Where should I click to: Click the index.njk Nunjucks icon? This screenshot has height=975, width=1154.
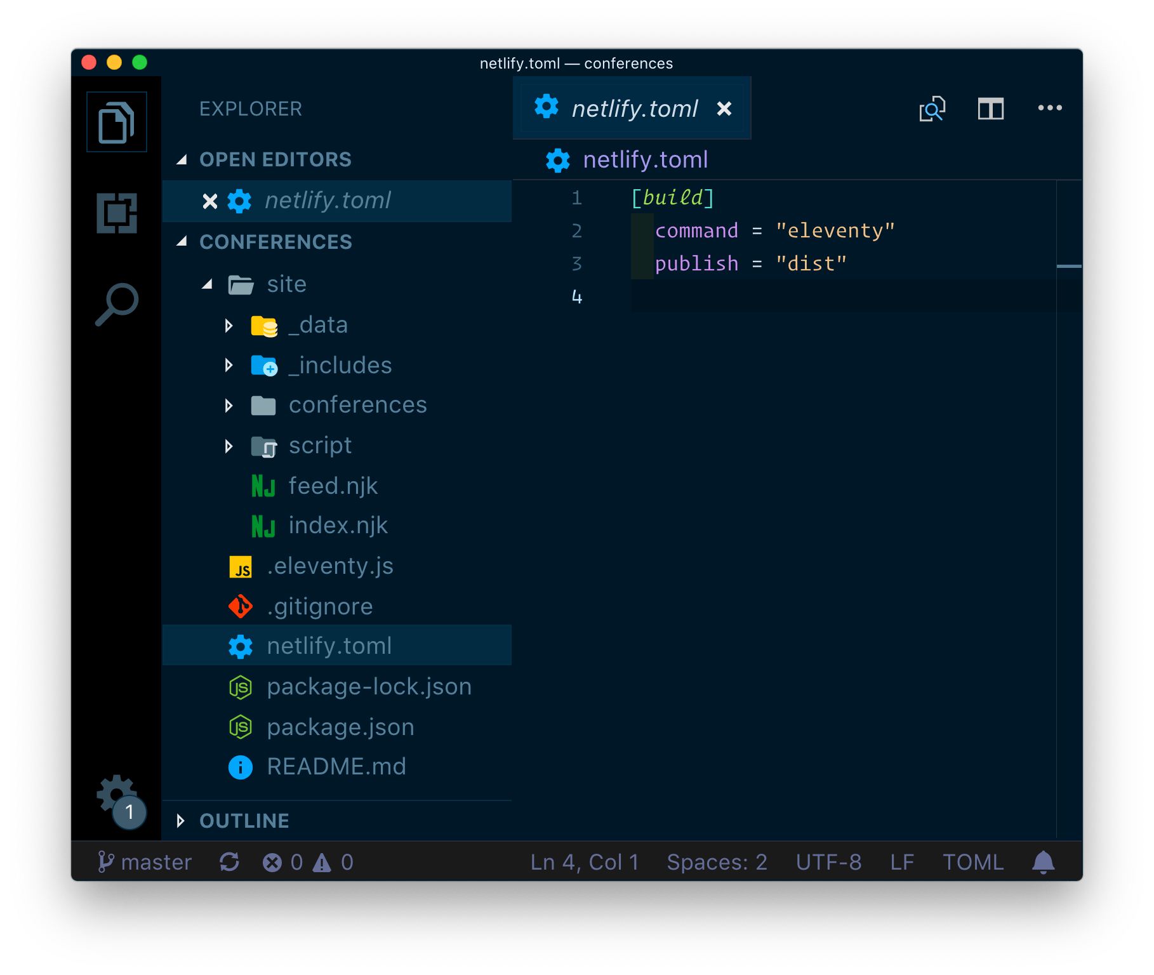[x=263, y=526]
